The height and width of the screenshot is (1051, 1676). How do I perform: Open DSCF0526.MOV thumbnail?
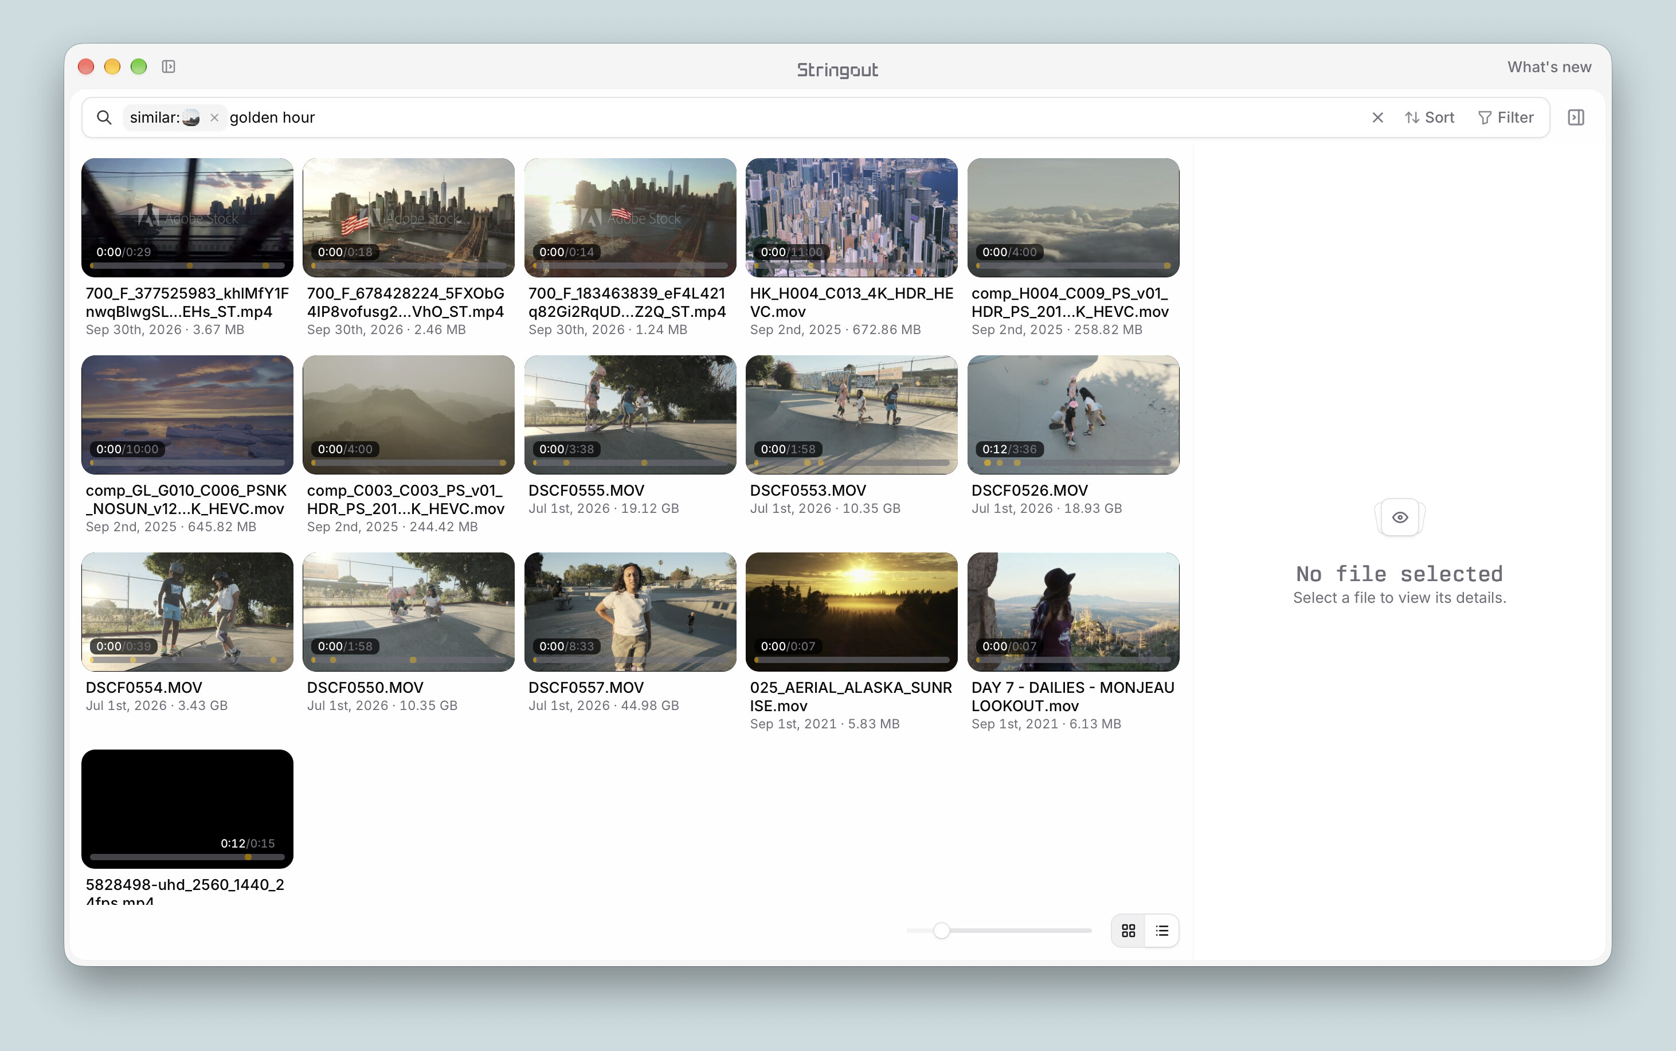[1074, 414]
